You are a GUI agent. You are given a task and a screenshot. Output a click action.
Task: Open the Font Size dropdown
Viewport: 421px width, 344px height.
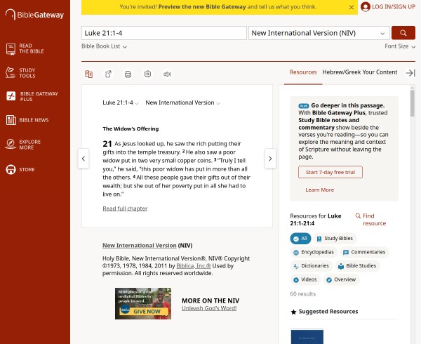pyautogui.click(x=400, y=46)
